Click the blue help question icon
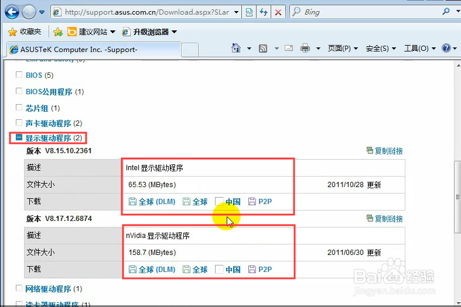This screenshot has height=307, width=461. 446,48
